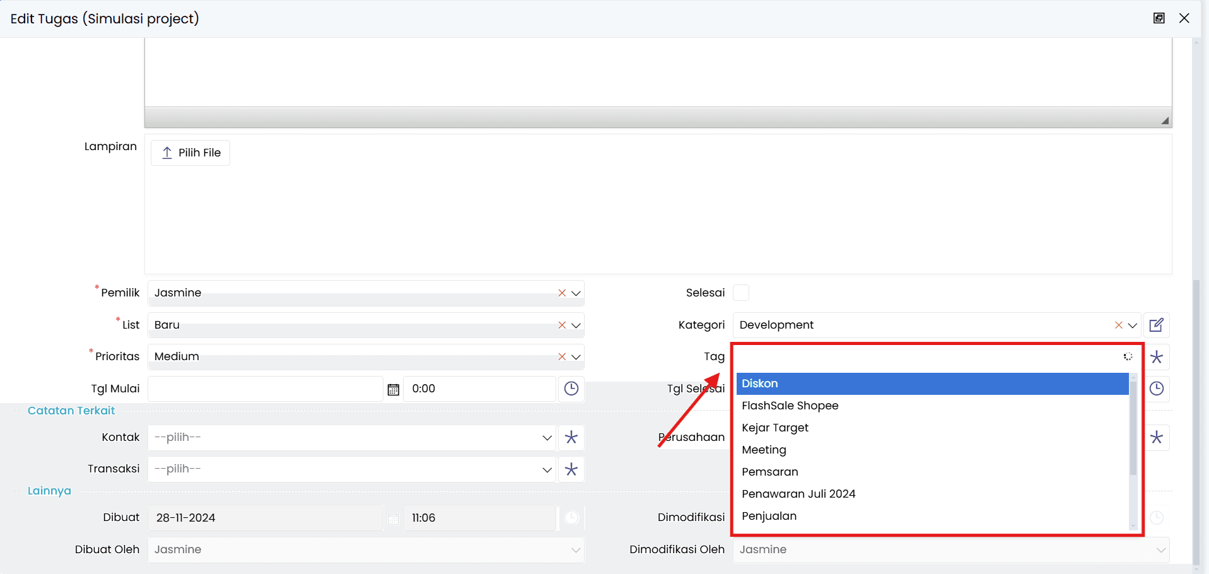
Task: Clear the Pemilik value with red X
Action: (562, 293)
